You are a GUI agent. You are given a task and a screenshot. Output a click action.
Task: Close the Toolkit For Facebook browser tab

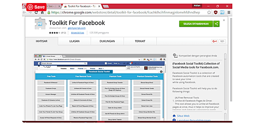click(99, 6)
